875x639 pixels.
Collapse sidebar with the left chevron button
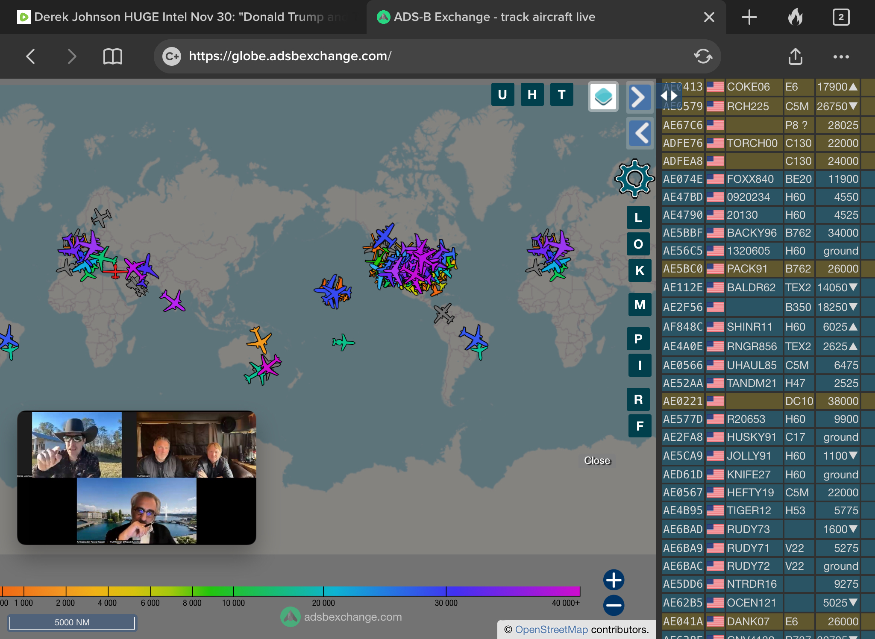pos(640,133)
